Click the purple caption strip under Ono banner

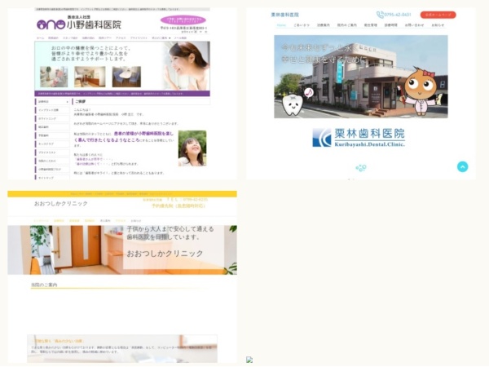coord(122,94)
